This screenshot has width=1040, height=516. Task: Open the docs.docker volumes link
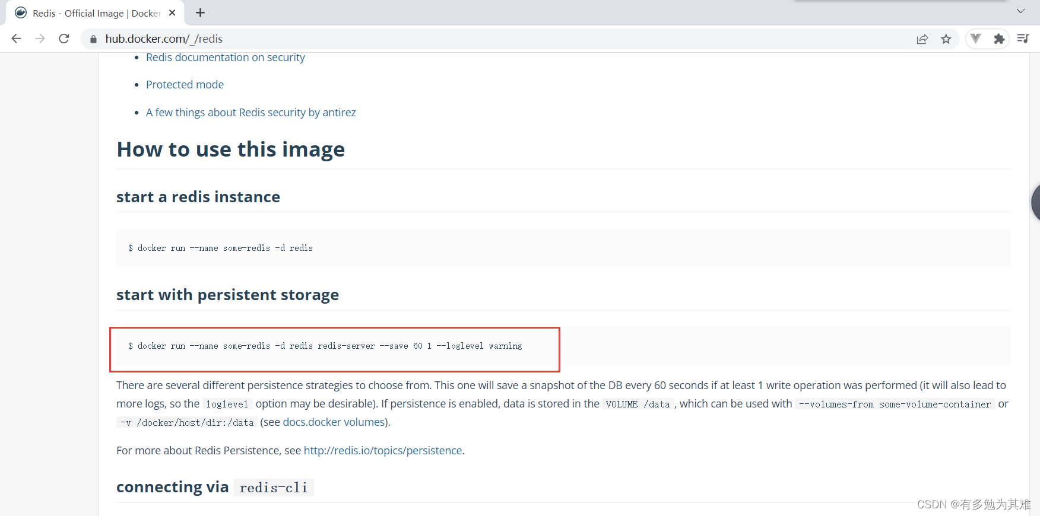pyautogui.click(x=334, y=422)
